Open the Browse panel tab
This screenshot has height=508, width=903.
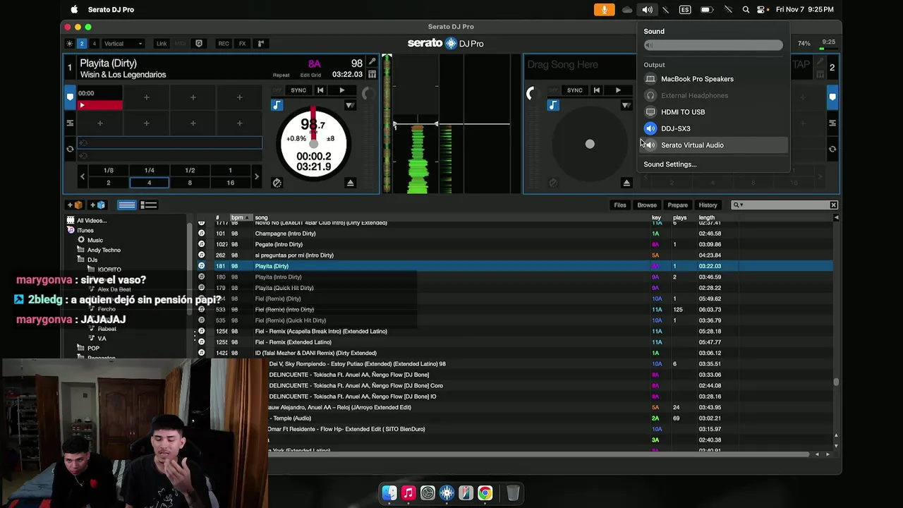pyautogui.click(x=647, y=205)
